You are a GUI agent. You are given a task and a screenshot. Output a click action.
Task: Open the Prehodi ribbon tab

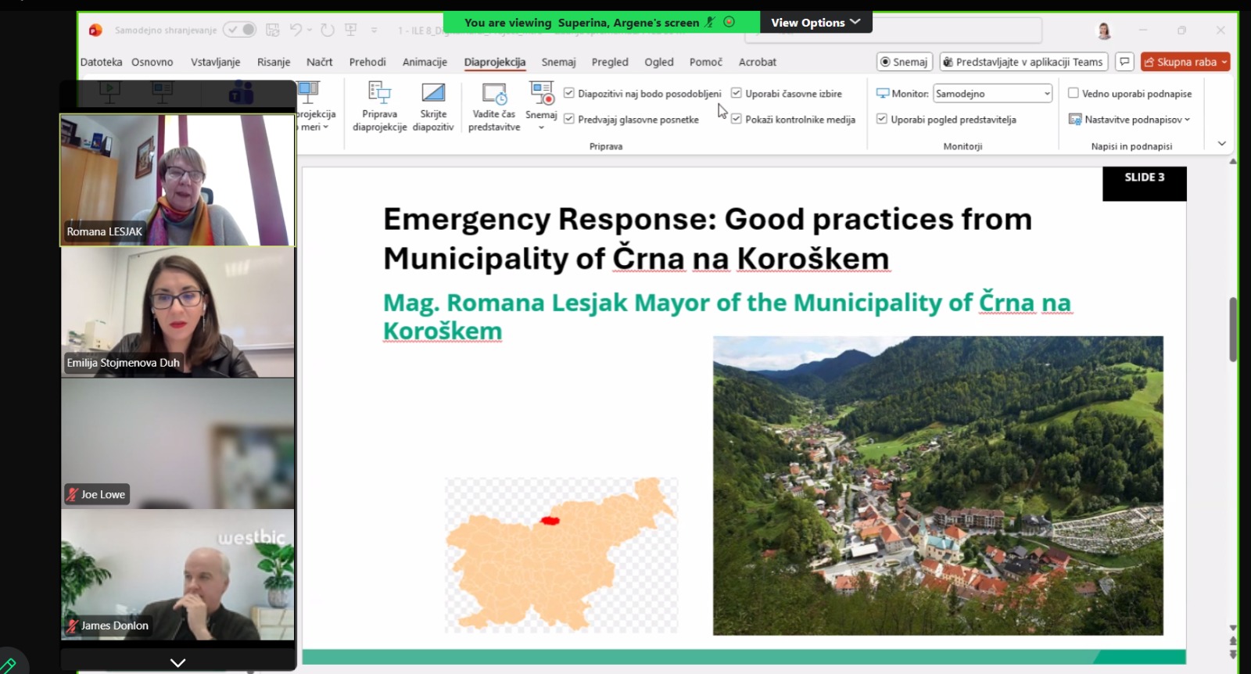pos(367,62)
